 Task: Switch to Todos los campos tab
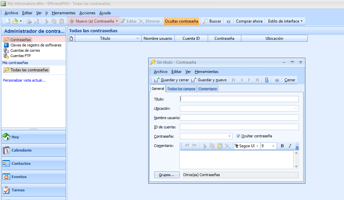pyautogui.click(x=181, y=89)
